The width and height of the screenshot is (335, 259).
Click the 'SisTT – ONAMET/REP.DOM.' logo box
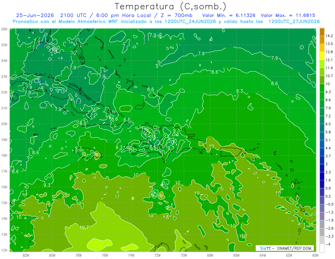pos(285,248)
